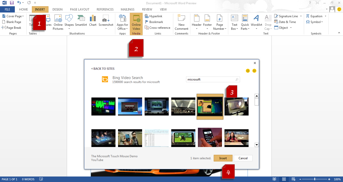The width and height of the screenshot is (343, 182).
Task: Click the Undo arrow icon
Action: [x=19, y=3]
